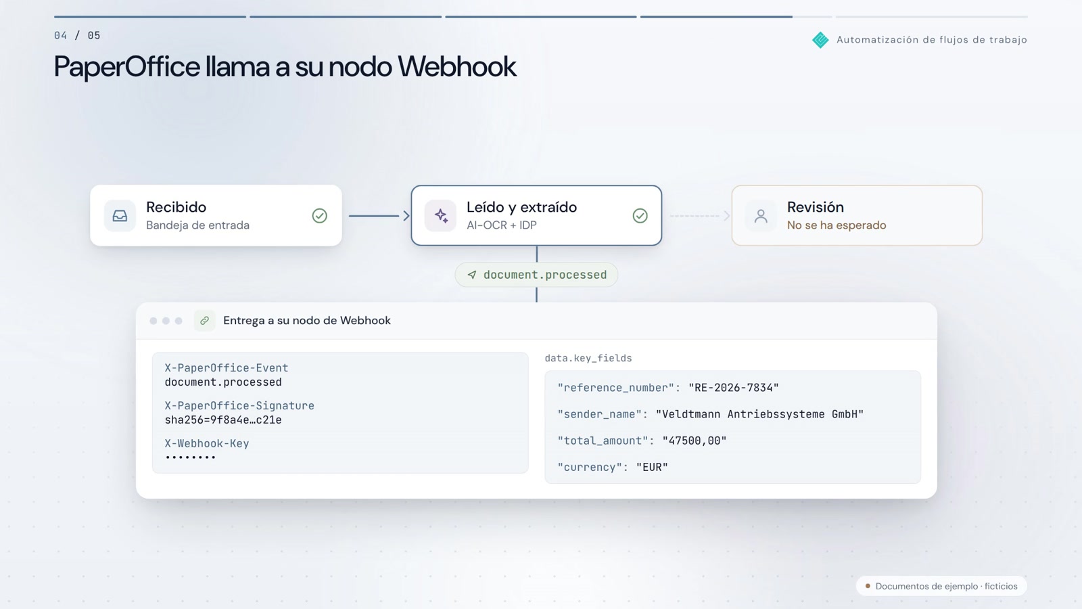The height and width of the screenshot is (609, 1082).
Task: Click the send arrow icon in document.processed pill
Action: 472,275
